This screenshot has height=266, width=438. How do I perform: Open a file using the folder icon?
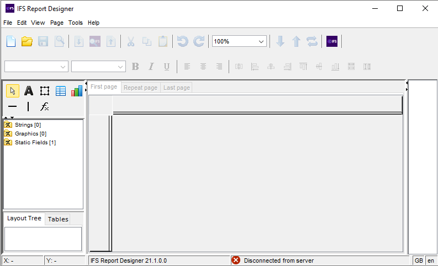pyautogui.click(x=27, y=41)
